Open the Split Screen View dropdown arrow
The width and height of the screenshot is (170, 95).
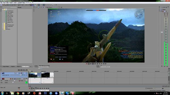45,7
